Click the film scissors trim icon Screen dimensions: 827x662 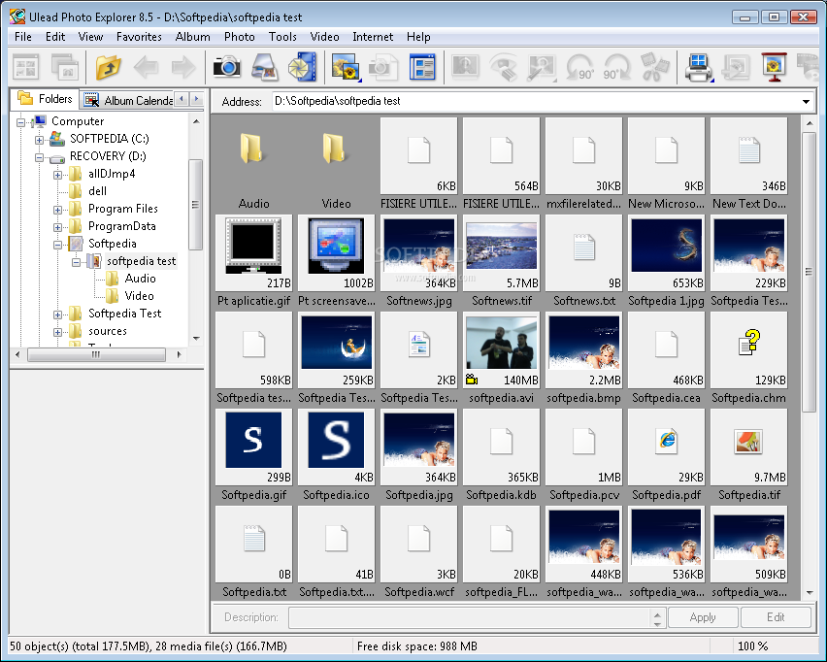pyautogui.click(x=654, y=67)
